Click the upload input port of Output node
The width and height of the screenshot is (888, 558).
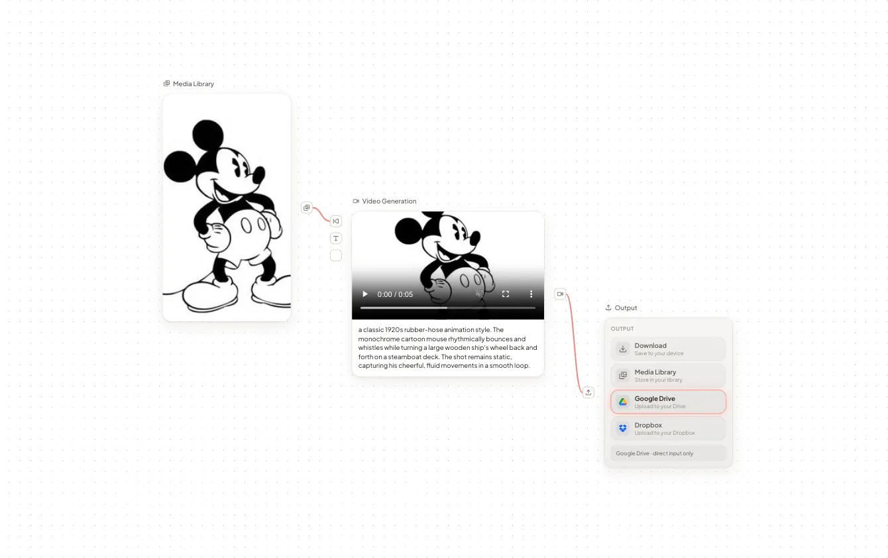point(588,392)
